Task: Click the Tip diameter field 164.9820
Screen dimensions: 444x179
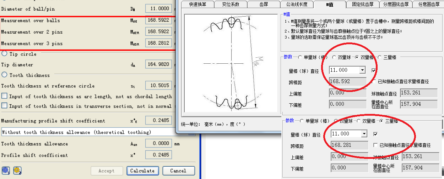Action: point(159,64)
